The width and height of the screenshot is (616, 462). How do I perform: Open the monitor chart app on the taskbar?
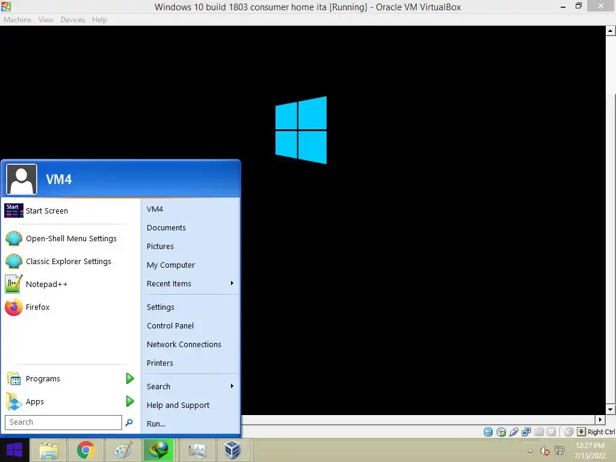click(x=197, y=450)
